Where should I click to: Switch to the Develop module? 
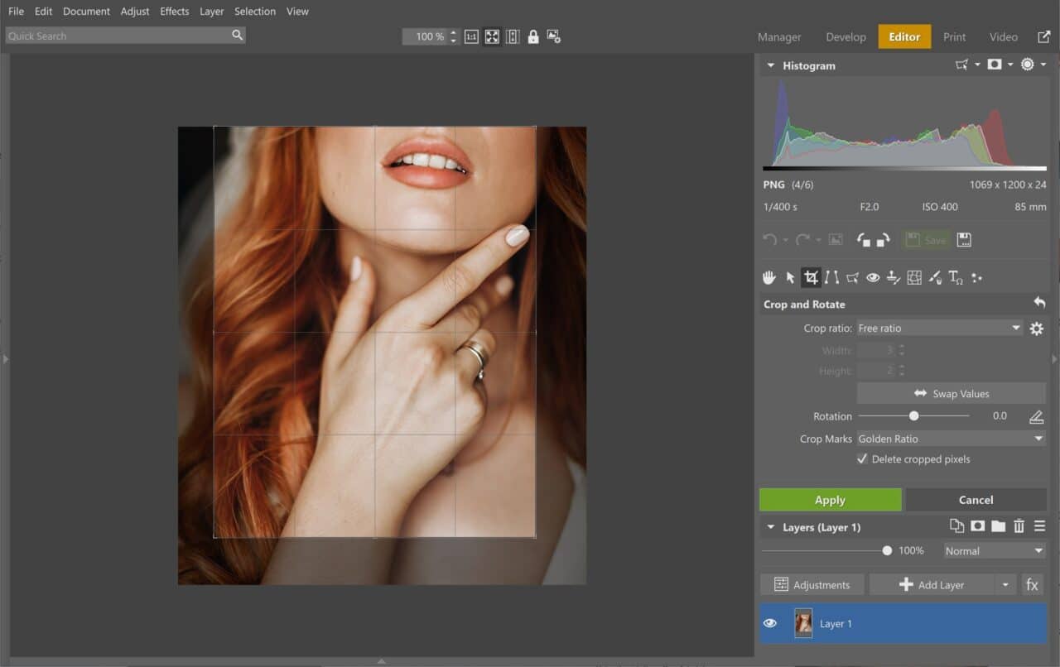click(846, 37)
